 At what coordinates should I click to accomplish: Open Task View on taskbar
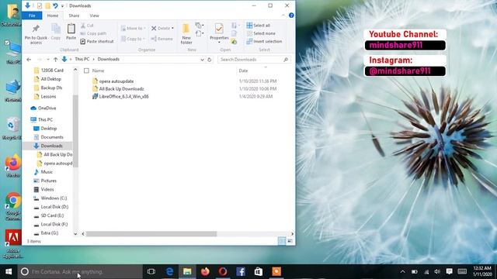pos(151,271)
